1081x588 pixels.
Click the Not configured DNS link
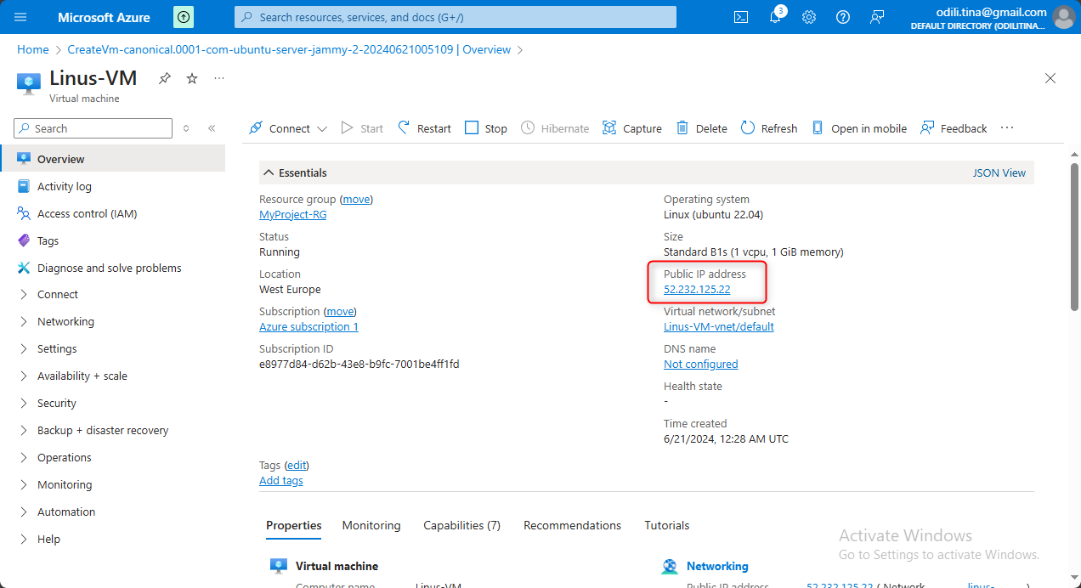tap(700, 365)
